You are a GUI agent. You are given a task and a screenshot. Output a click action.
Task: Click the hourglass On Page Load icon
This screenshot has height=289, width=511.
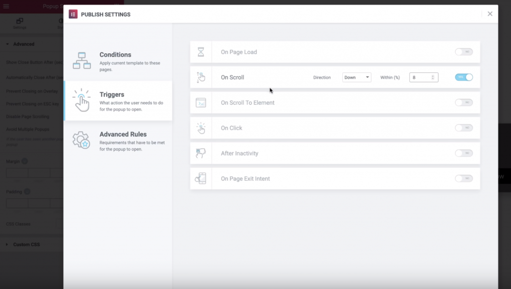click(201, 52)
